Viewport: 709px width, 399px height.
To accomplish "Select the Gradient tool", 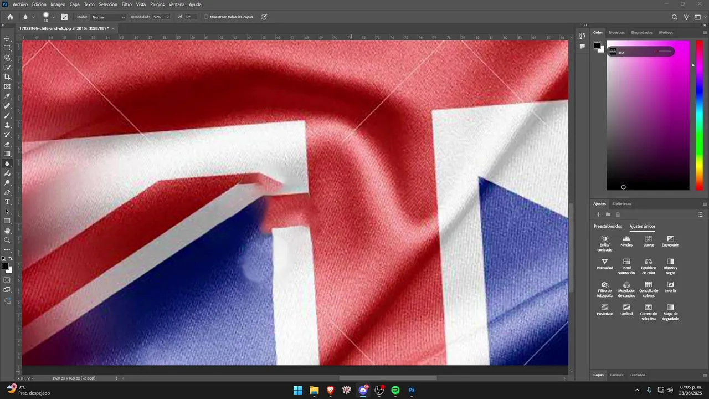I will pyautogui.click(x=7, y=154).
